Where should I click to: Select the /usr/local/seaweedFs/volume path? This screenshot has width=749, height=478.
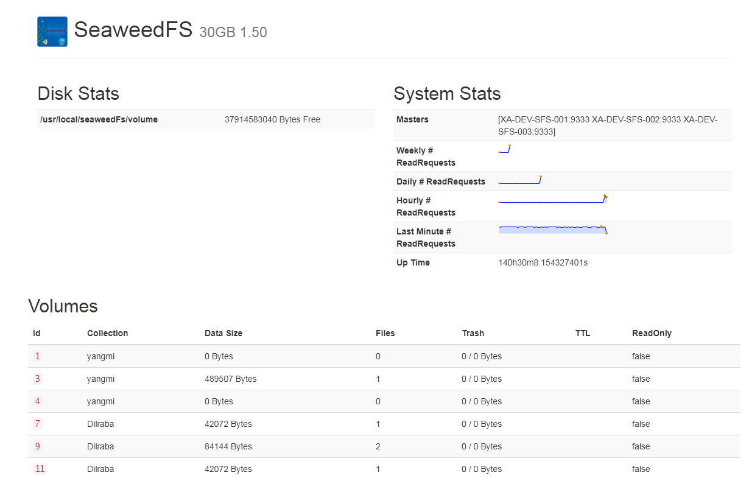coord(99,119)
